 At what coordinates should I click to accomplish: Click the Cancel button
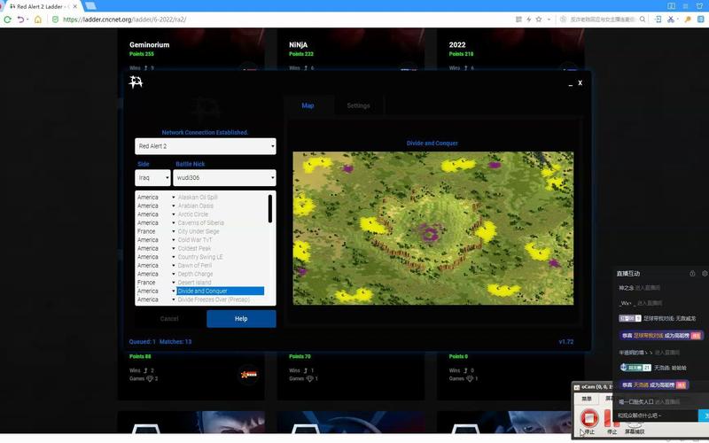(x=169, y=318)
